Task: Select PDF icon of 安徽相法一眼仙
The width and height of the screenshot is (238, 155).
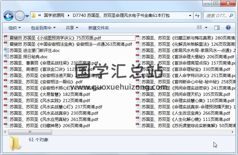Action: tap(6, 82)
